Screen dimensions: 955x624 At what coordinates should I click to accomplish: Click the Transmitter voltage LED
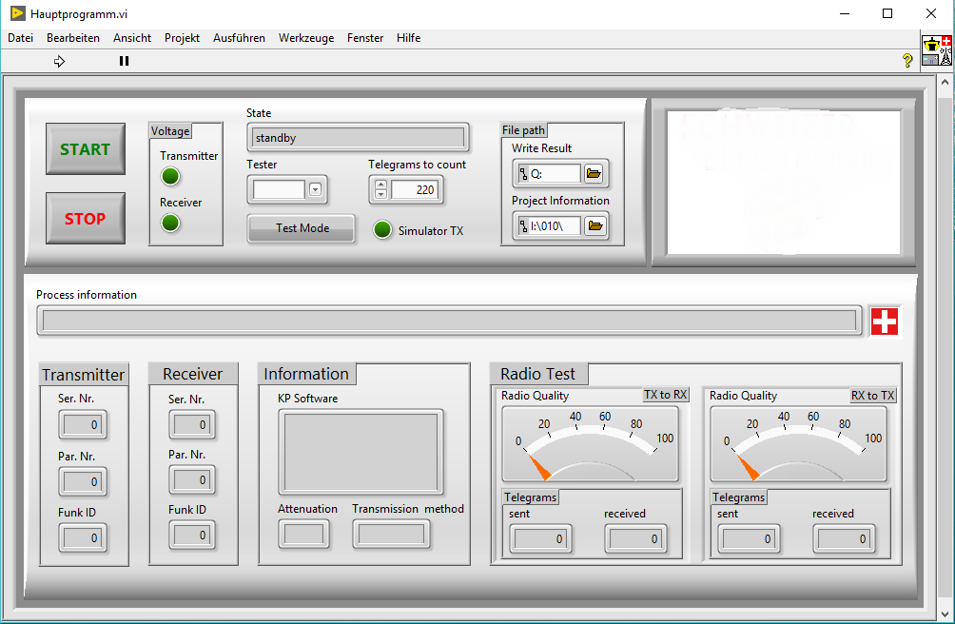[170, 177]
